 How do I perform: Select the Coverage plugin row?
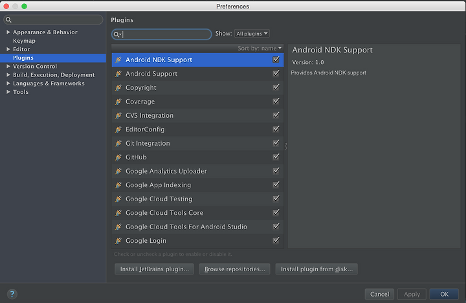click(197, 102)
